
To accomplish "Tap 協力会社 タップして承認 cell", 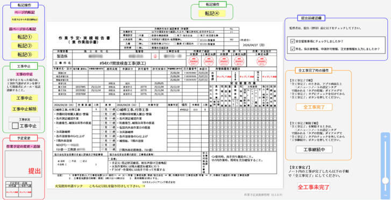I will pyautogui.click(x=269, y=76).
